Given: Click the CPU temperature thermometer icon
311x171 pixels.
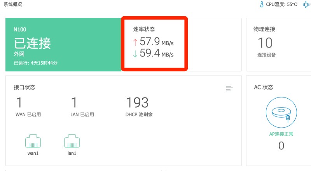Looking at the screenshot, I should tap(262, 4).
